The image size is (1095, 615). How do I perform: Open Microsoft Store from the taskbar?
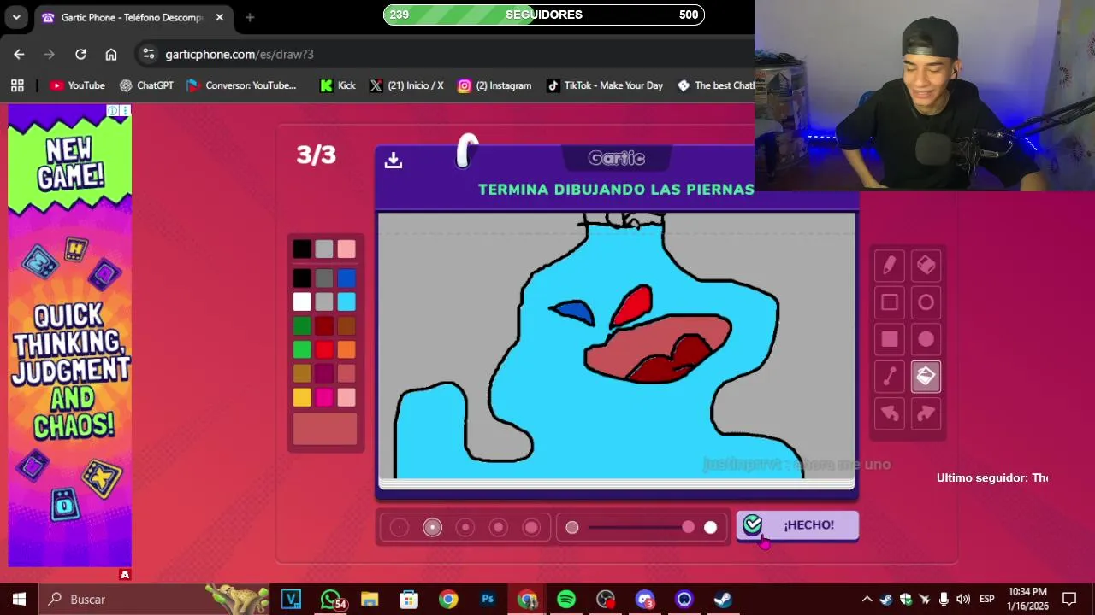pyautogui.click(x=409, y=599)
